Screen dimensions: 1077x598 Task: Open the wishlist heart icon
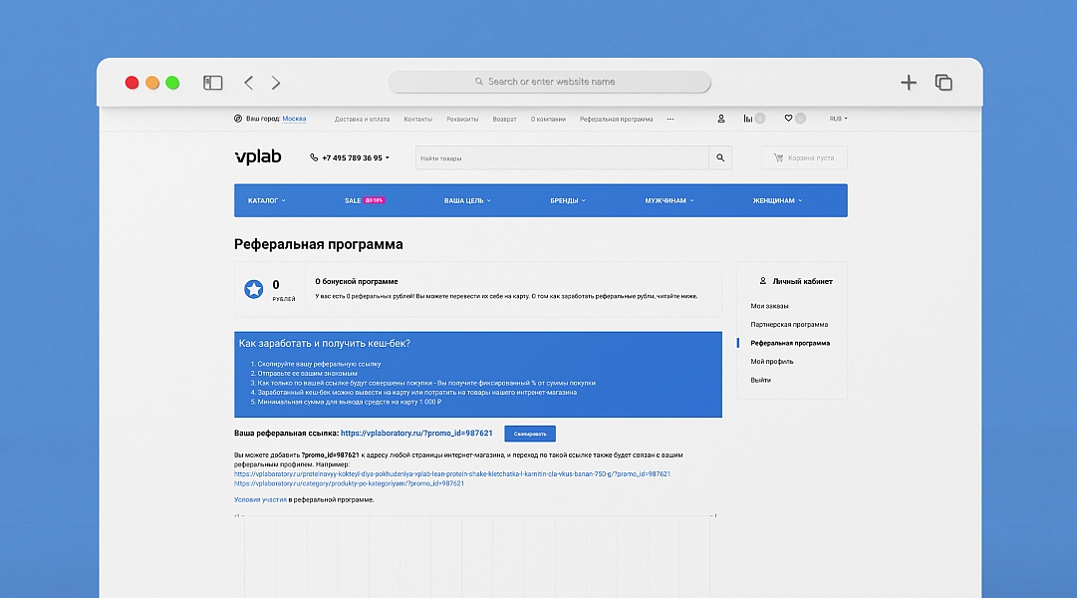[x=788, y=118]
